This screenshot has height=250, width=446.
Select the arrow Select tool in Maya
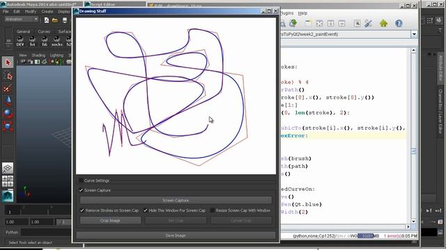[x=8, y=62]
